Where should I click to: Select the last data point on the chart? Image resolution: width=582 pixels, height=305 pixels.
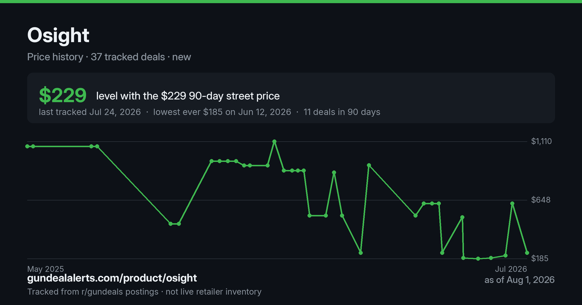527,253
